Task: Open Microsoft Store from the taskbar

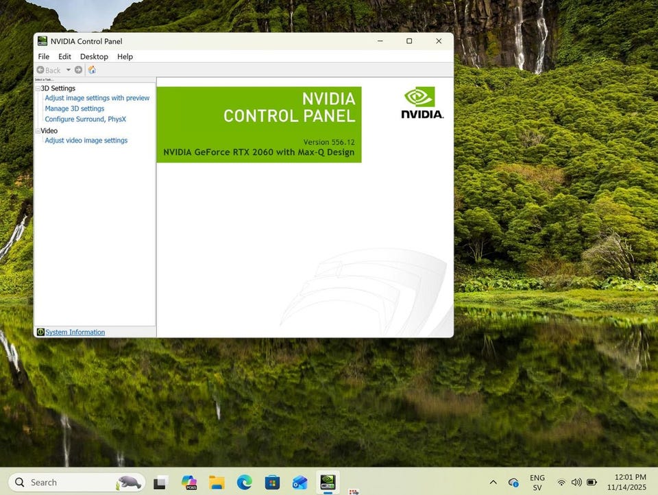Action: [272, 483]
